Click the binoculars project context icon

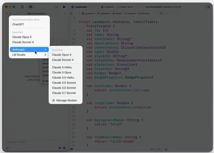[60, 148]
